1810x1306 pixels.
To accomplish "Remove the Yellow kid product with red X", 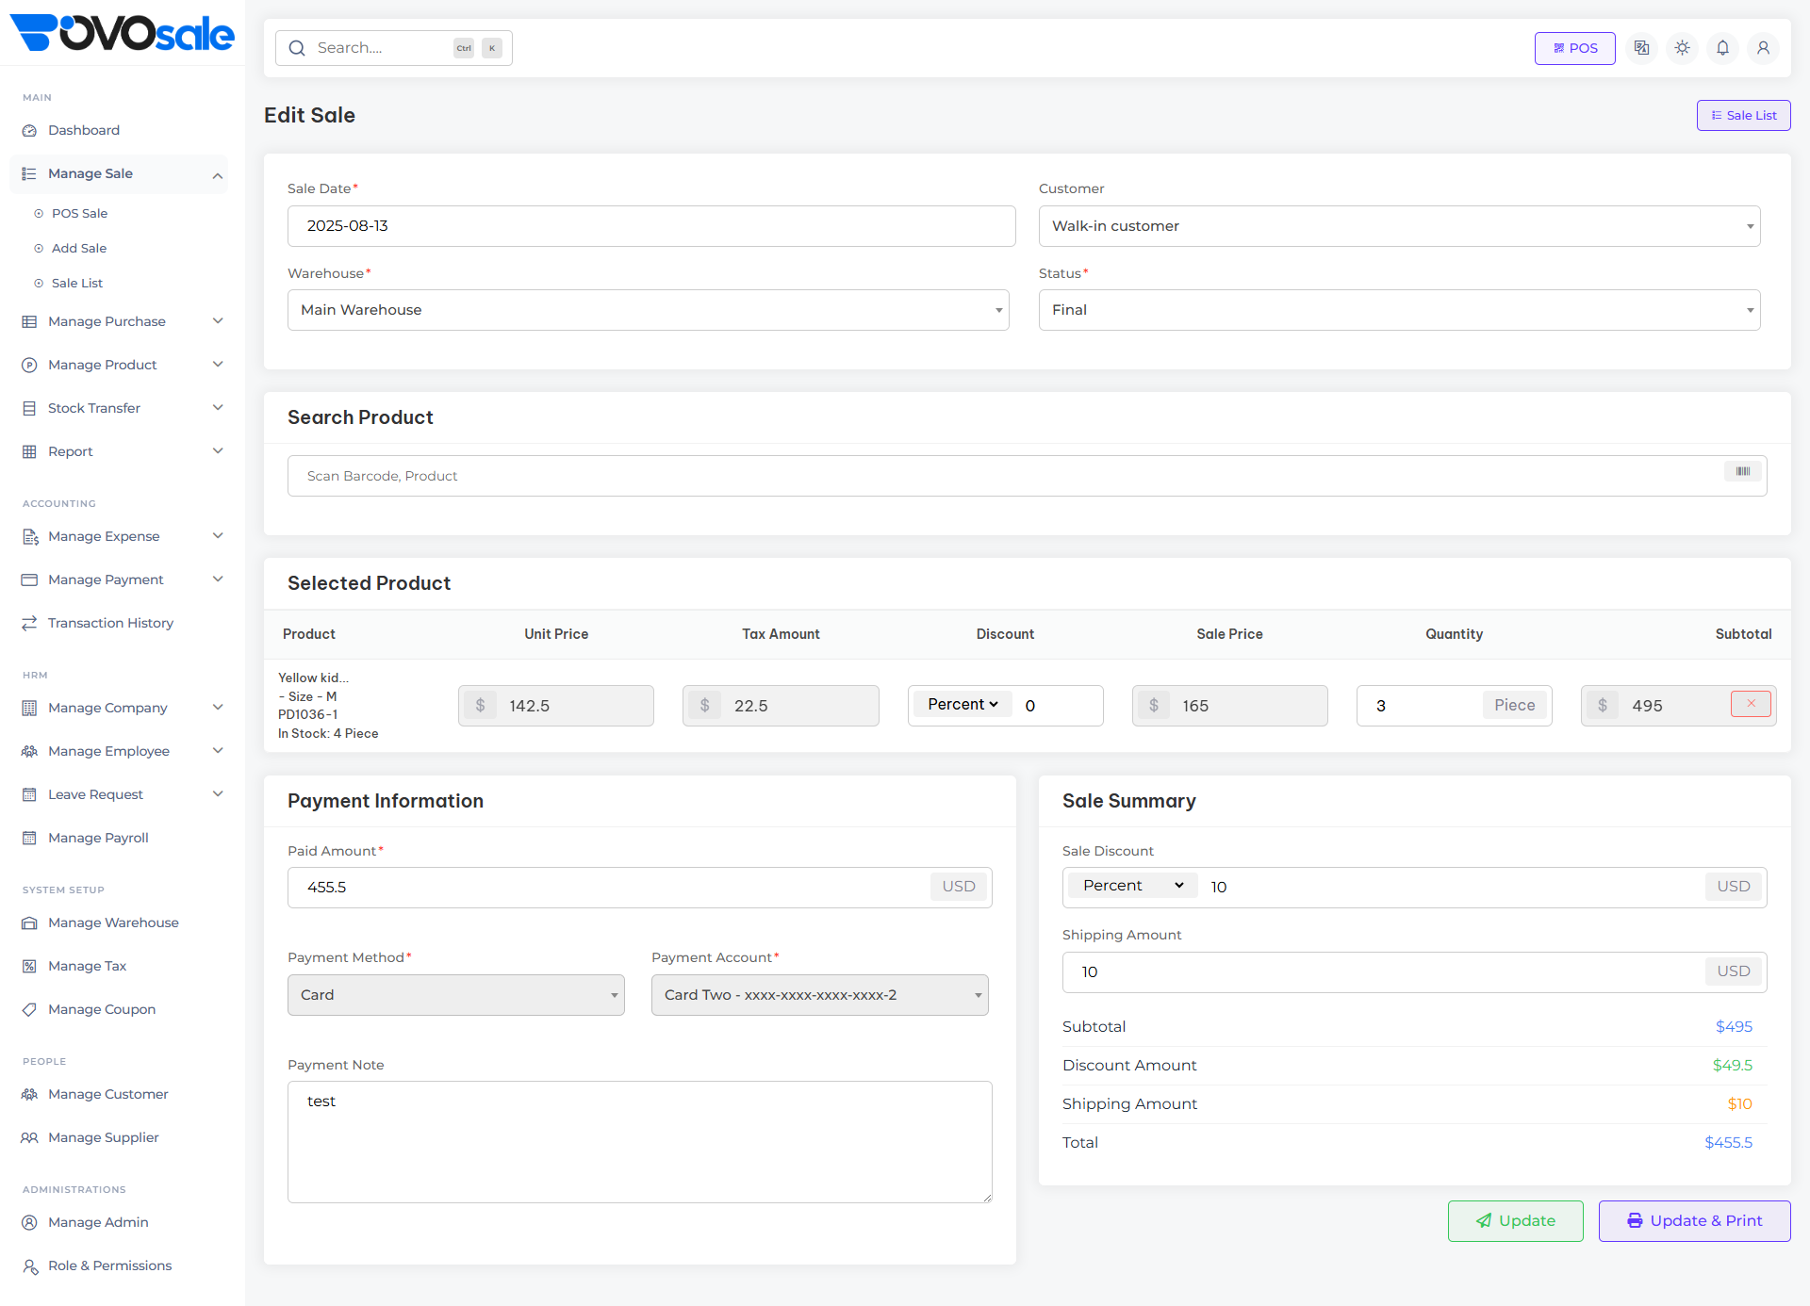I will tap(1751, 704).
